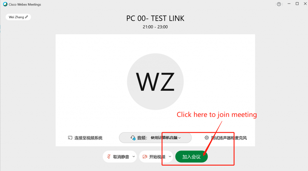The height and width of the screenshot is (171, 308).
Task: Join meeting with green 加入会议 button
Action: [x=191, y=157]
